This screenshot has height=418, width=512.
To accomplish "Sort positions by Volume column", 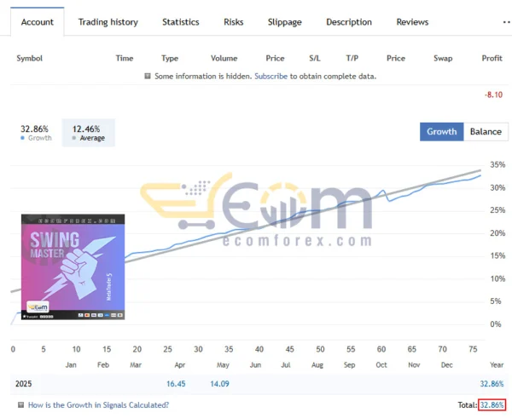I will tap(224, 59).
